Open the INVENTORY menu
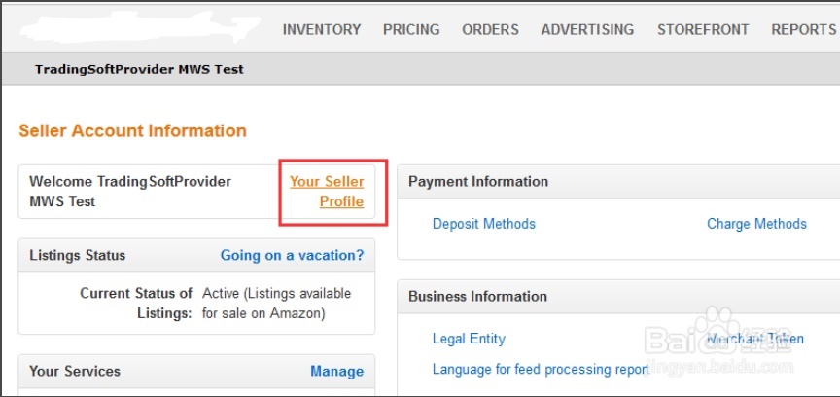The image size is (840, 397). click(321, 29)
